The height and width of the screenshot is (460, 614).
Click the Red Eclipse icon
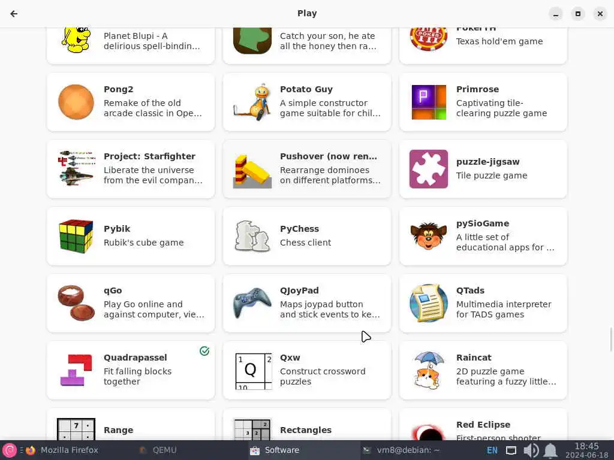pos(429,432)
